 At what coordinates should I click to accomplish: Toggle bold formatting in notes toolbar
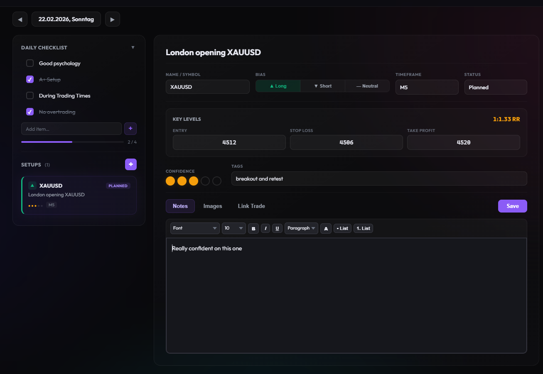pyautogui.click(x=253, y=228)
